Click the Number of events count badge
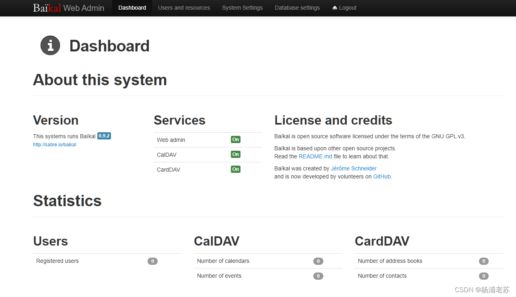This screenshot has height=297, width=516. pyautogui.click(x=318, y=276)
